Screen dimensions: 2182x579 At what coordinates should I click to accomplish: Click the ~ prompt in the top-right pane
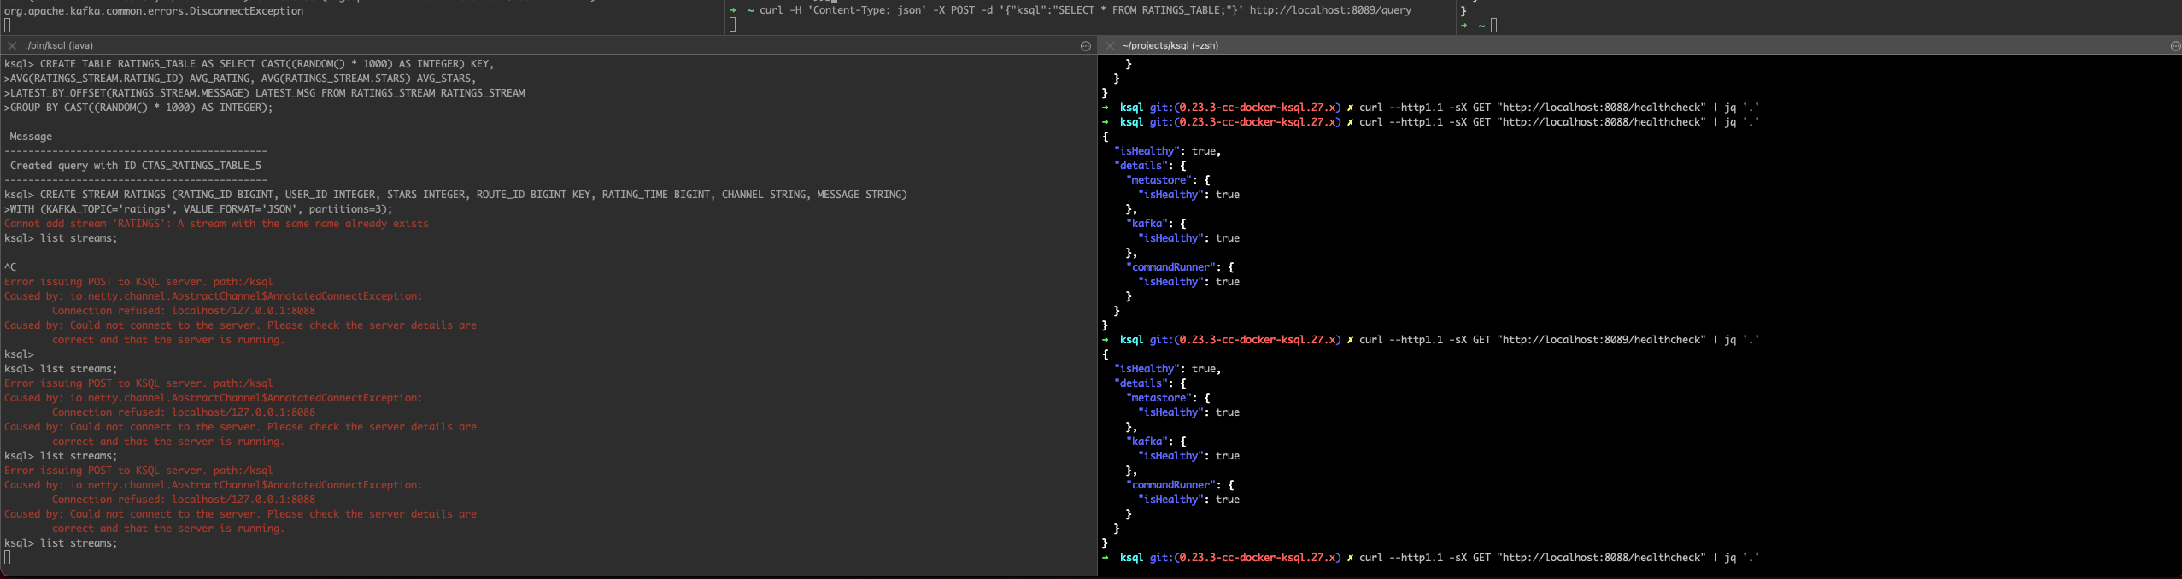click(1481, 26)
